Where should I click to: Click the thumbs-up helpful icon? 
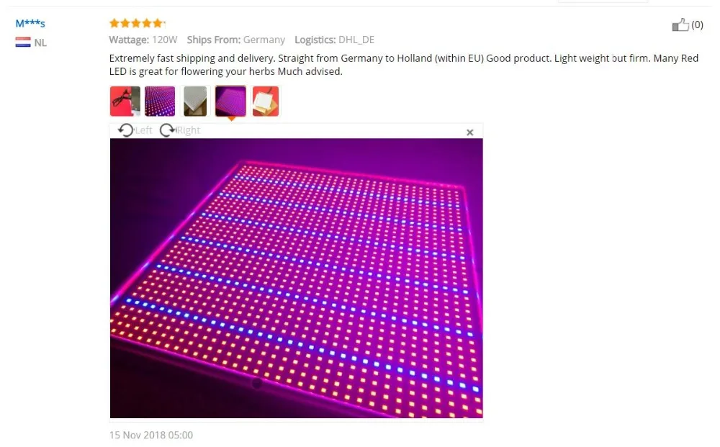(680, 24)
